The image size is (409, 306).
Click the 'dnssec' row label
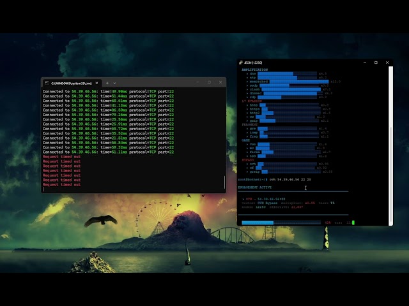[x=256, y=93]
